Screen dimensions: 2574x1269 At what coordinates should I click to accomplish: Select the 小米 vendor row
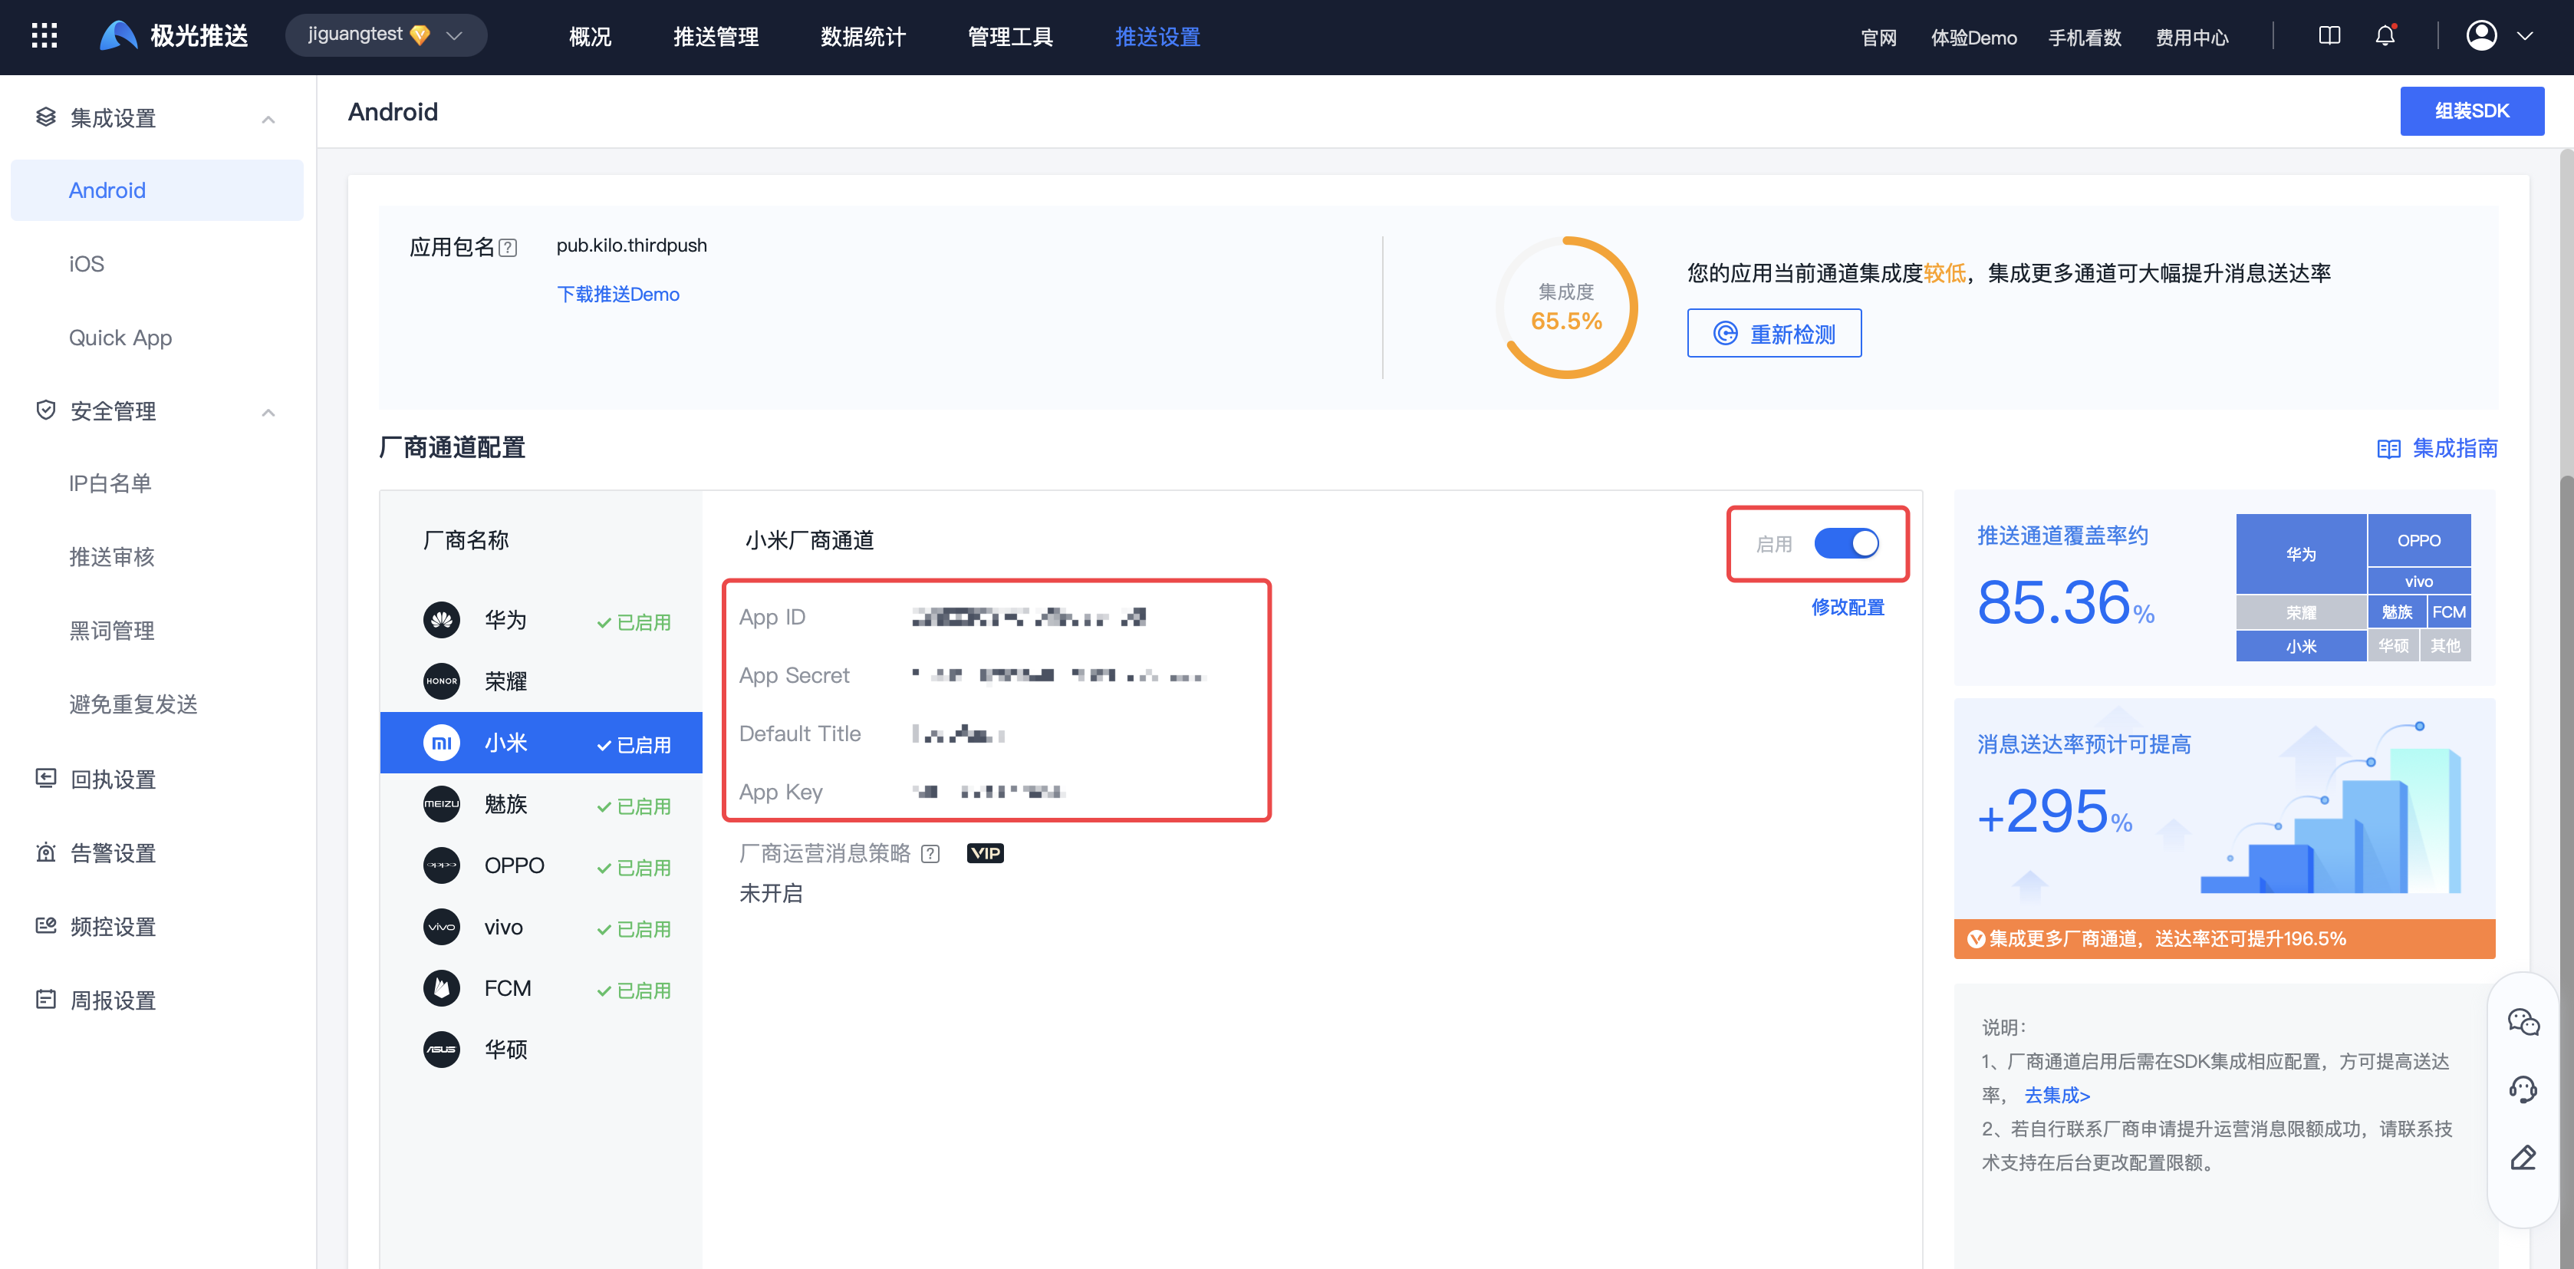[x=541, y=743]
